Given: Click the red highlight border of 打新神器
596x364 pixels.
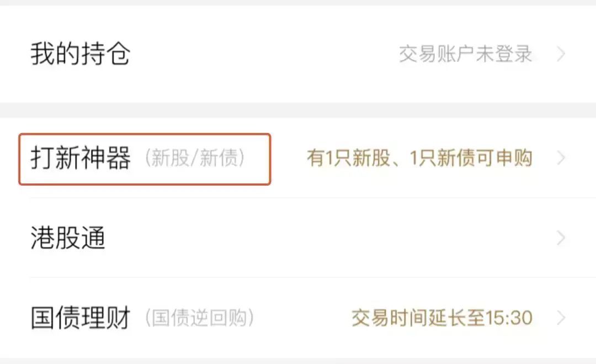Looking at the screenshot, I should (145, 134).
